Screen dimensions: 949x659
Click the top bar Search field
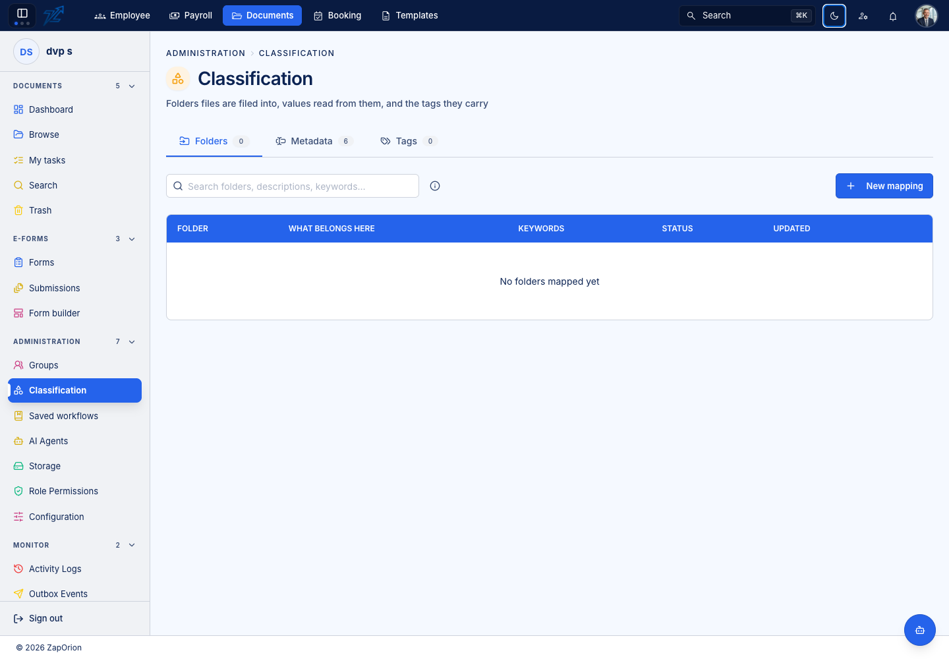pyautogui.click(x=747, y=16)
